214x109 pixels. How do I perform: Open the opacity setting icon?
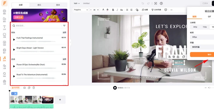tap(137, 10)
